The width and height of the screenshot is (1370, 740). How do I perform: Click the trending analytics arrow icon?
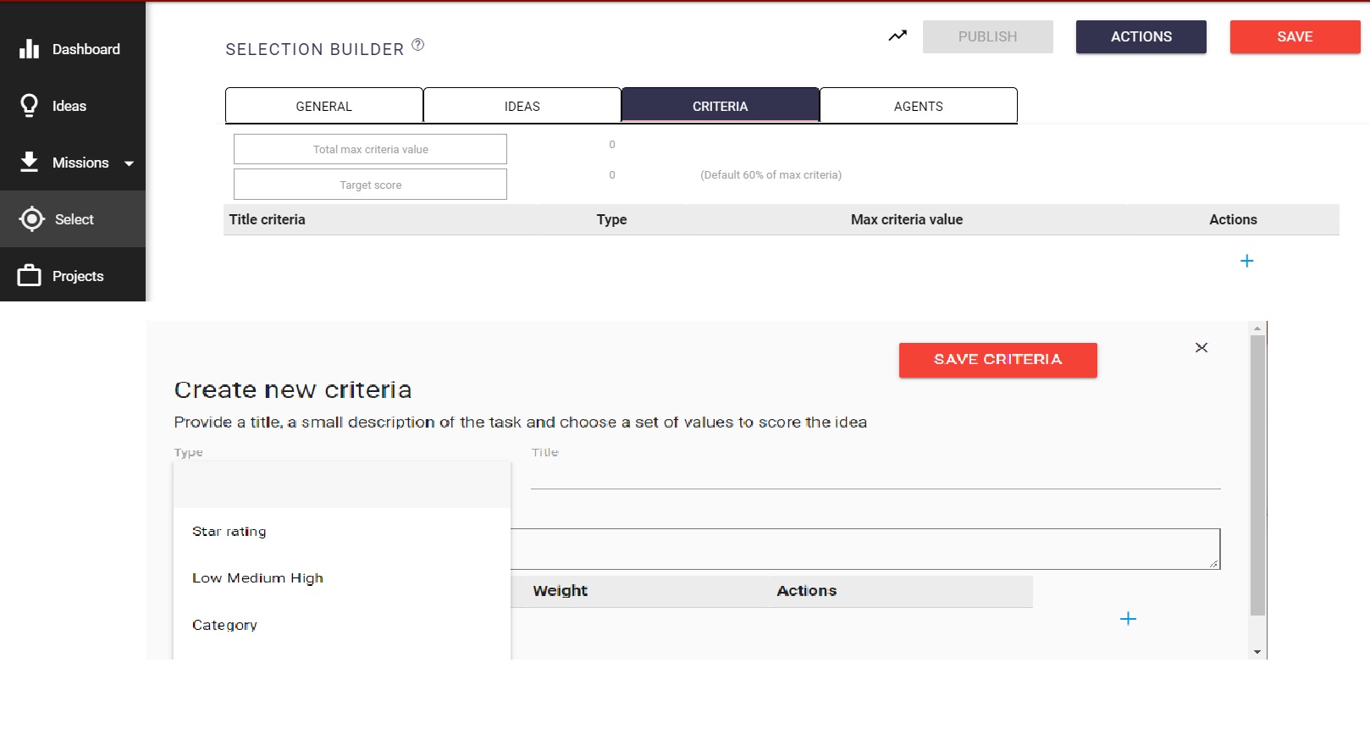click(x=898, y=36)
